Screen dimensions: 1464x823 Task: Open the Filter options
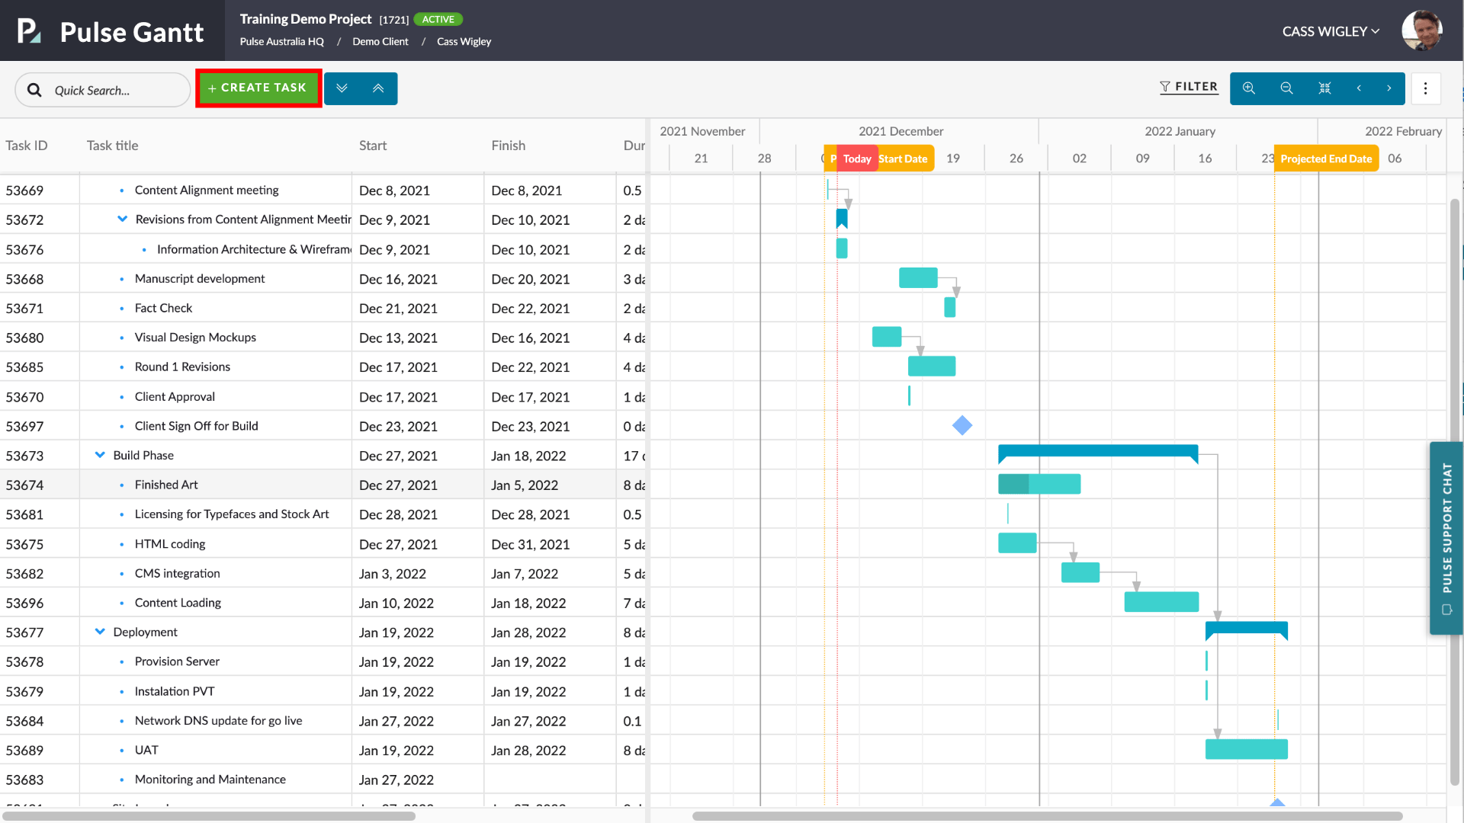(x=1189, y=87)
